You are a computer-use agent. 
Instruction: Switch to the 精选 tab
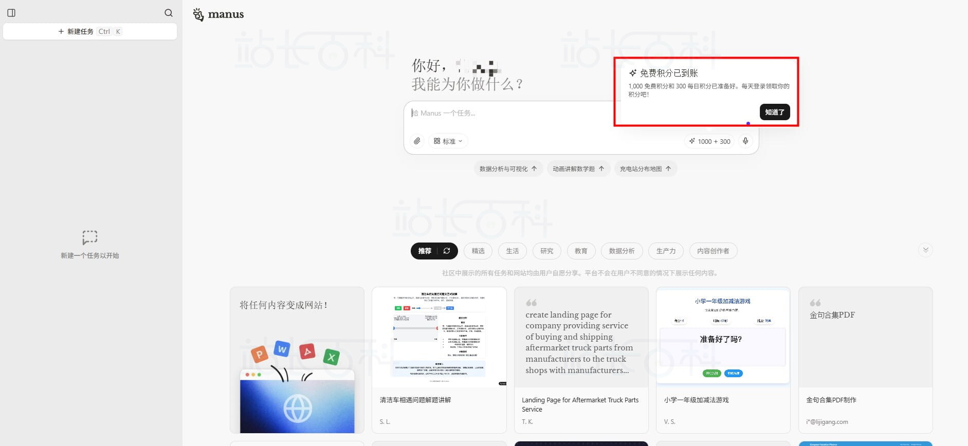(478, 251)
